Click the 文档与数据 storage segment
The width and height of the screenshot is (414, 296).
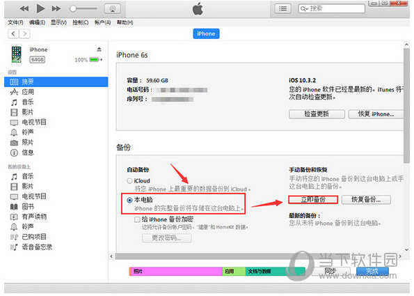275,271
